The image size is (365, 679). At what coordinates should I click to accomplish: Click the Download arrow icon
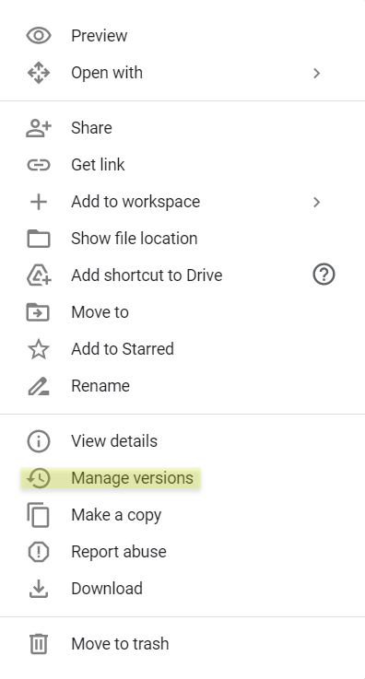click(39, 589)
